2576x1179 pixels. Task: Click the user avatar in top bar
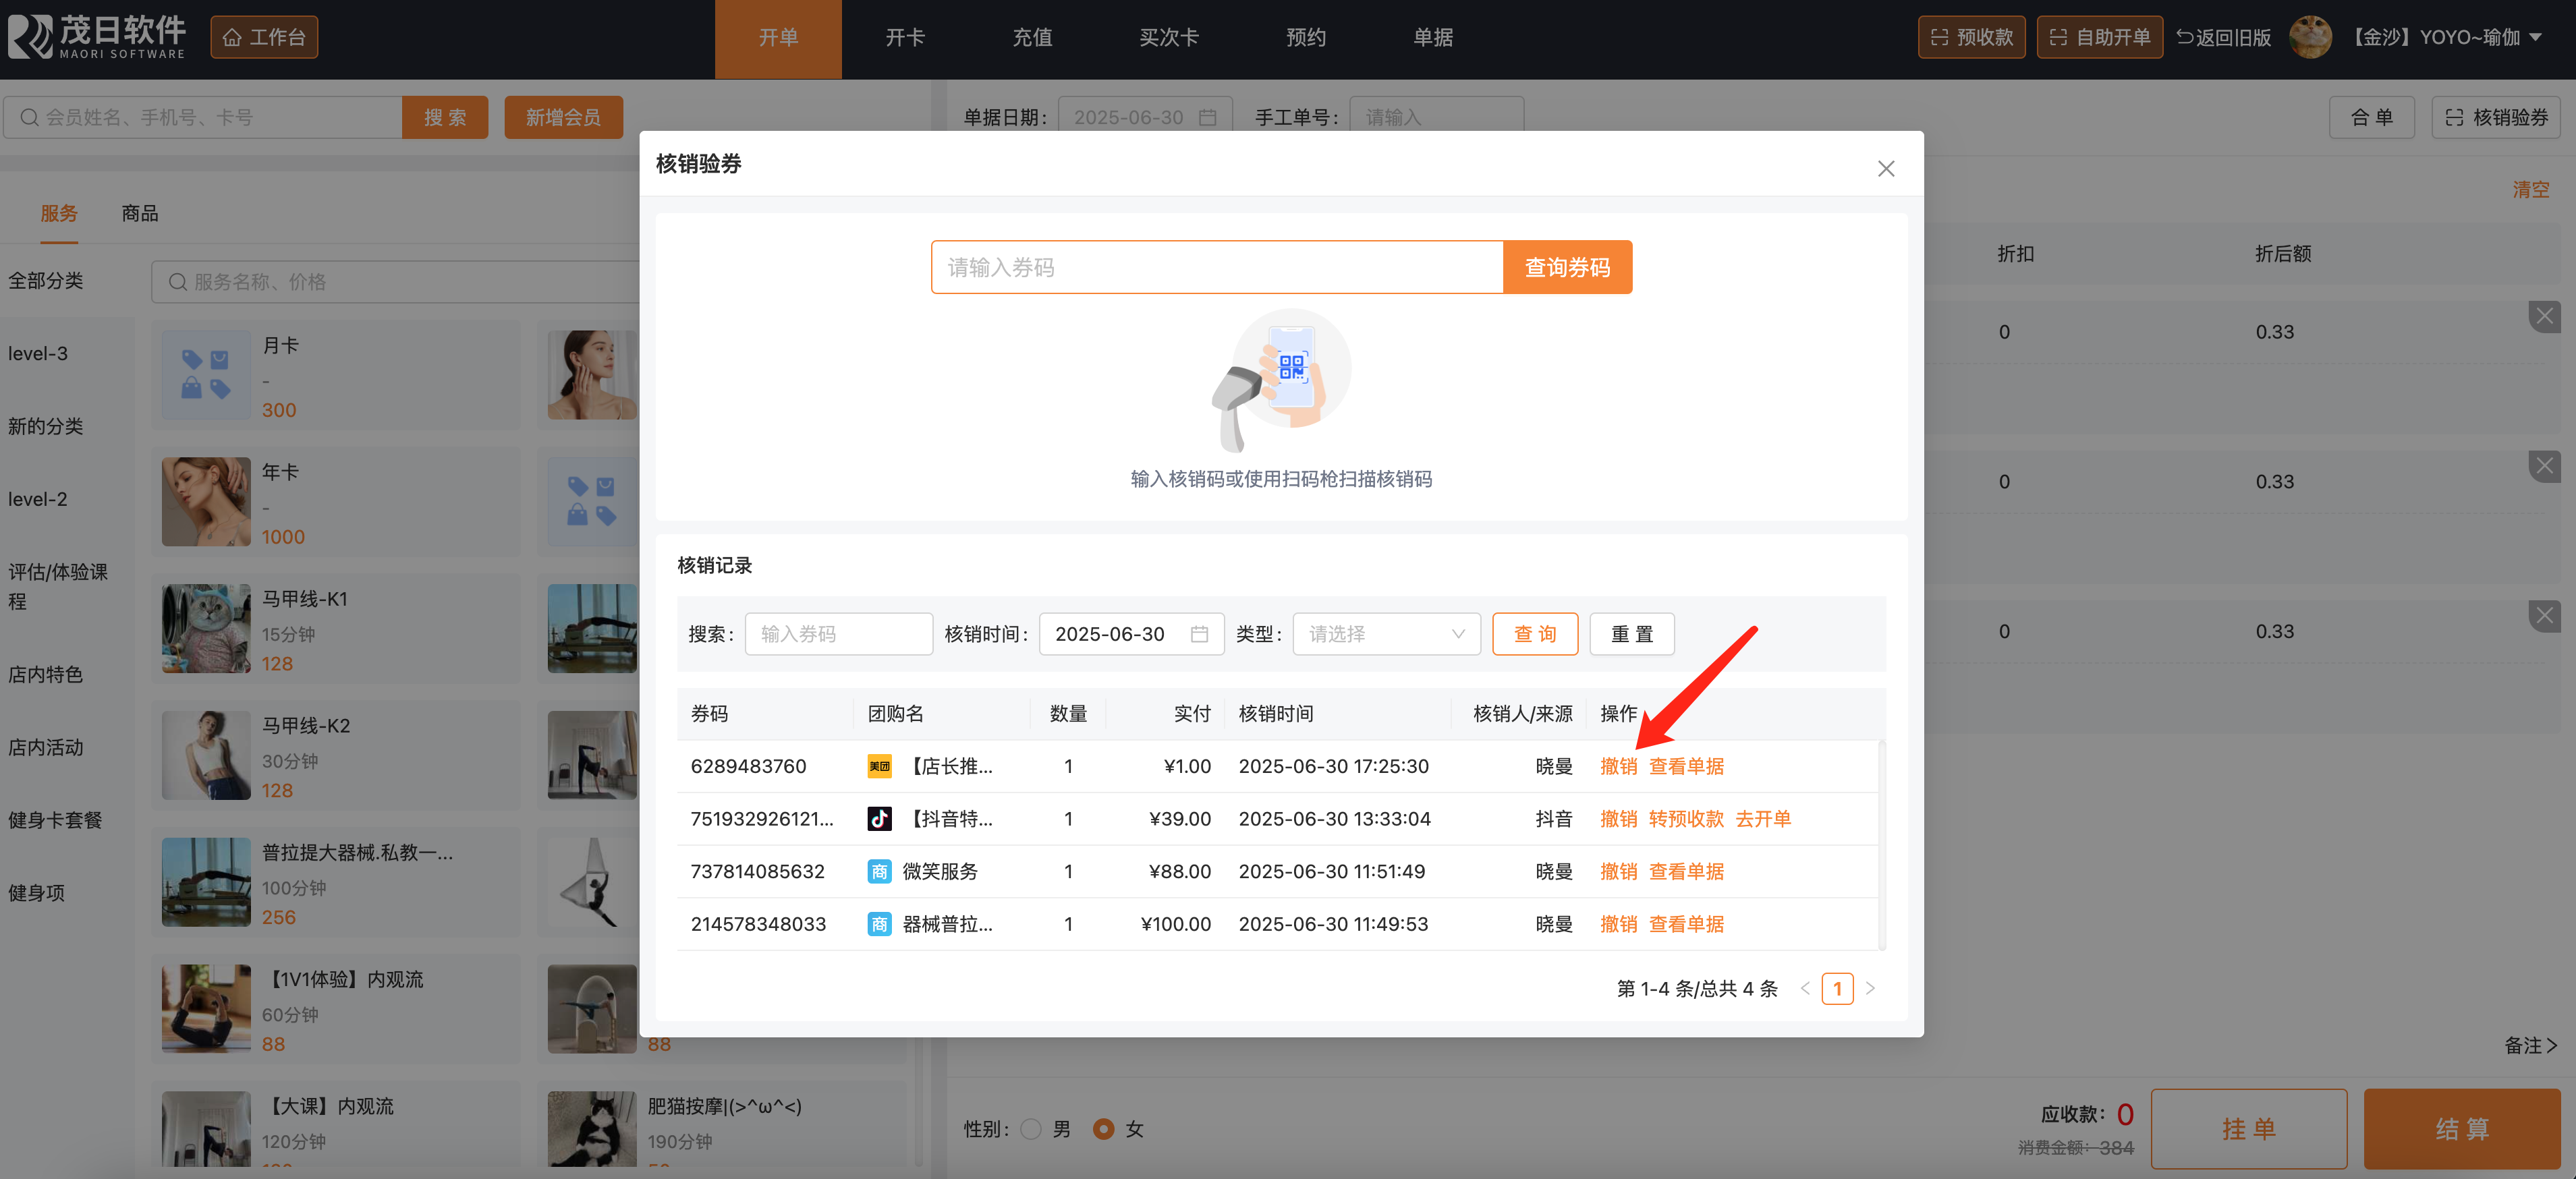click(x=2310, y=37)
